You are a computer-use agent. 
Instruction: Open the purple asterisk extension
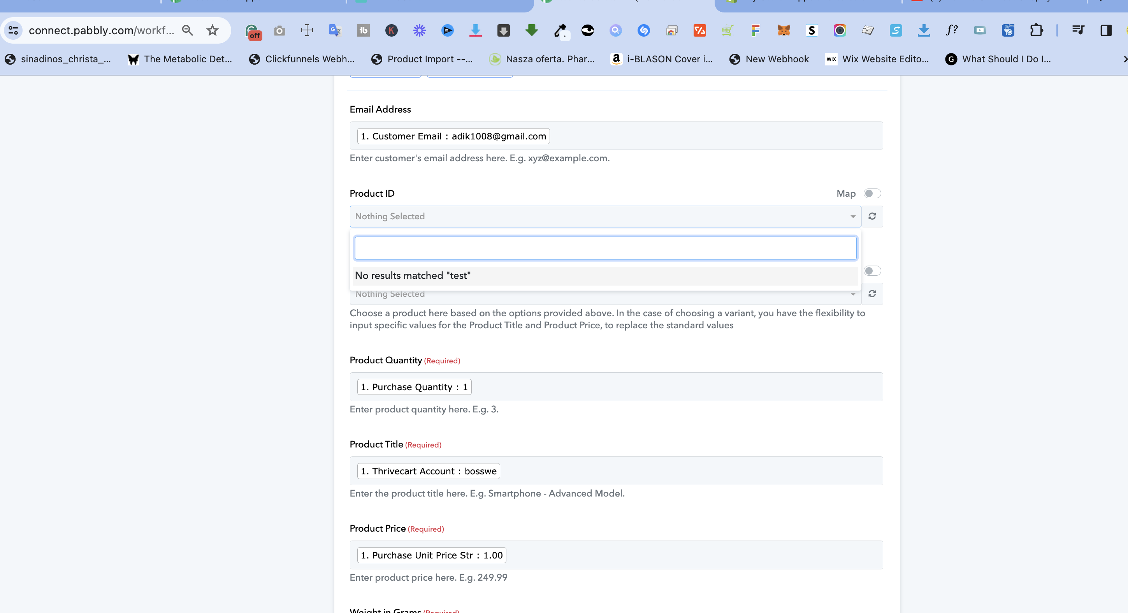pos(420,30)
